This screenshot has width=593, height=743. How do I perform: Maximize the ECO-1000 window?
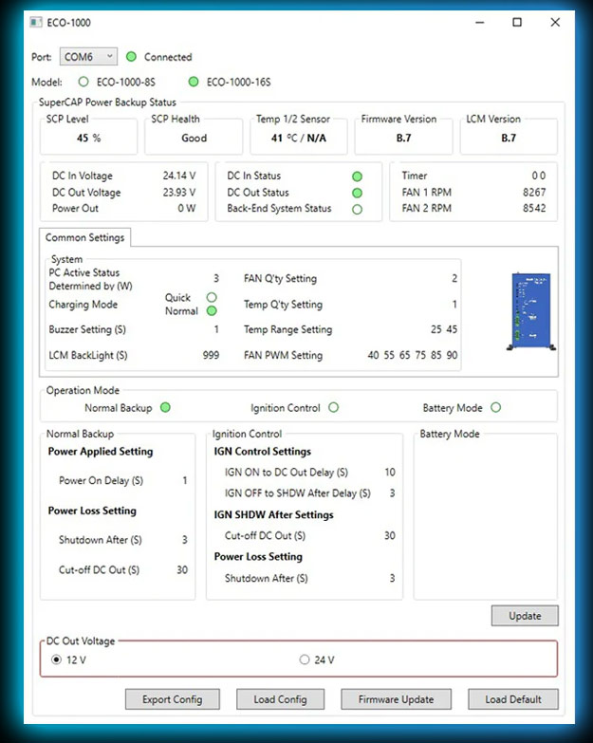tap(517, 22)
